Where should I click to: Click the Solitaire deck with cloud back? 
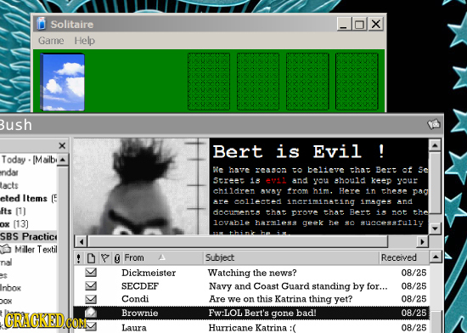[x=63, y=82]
